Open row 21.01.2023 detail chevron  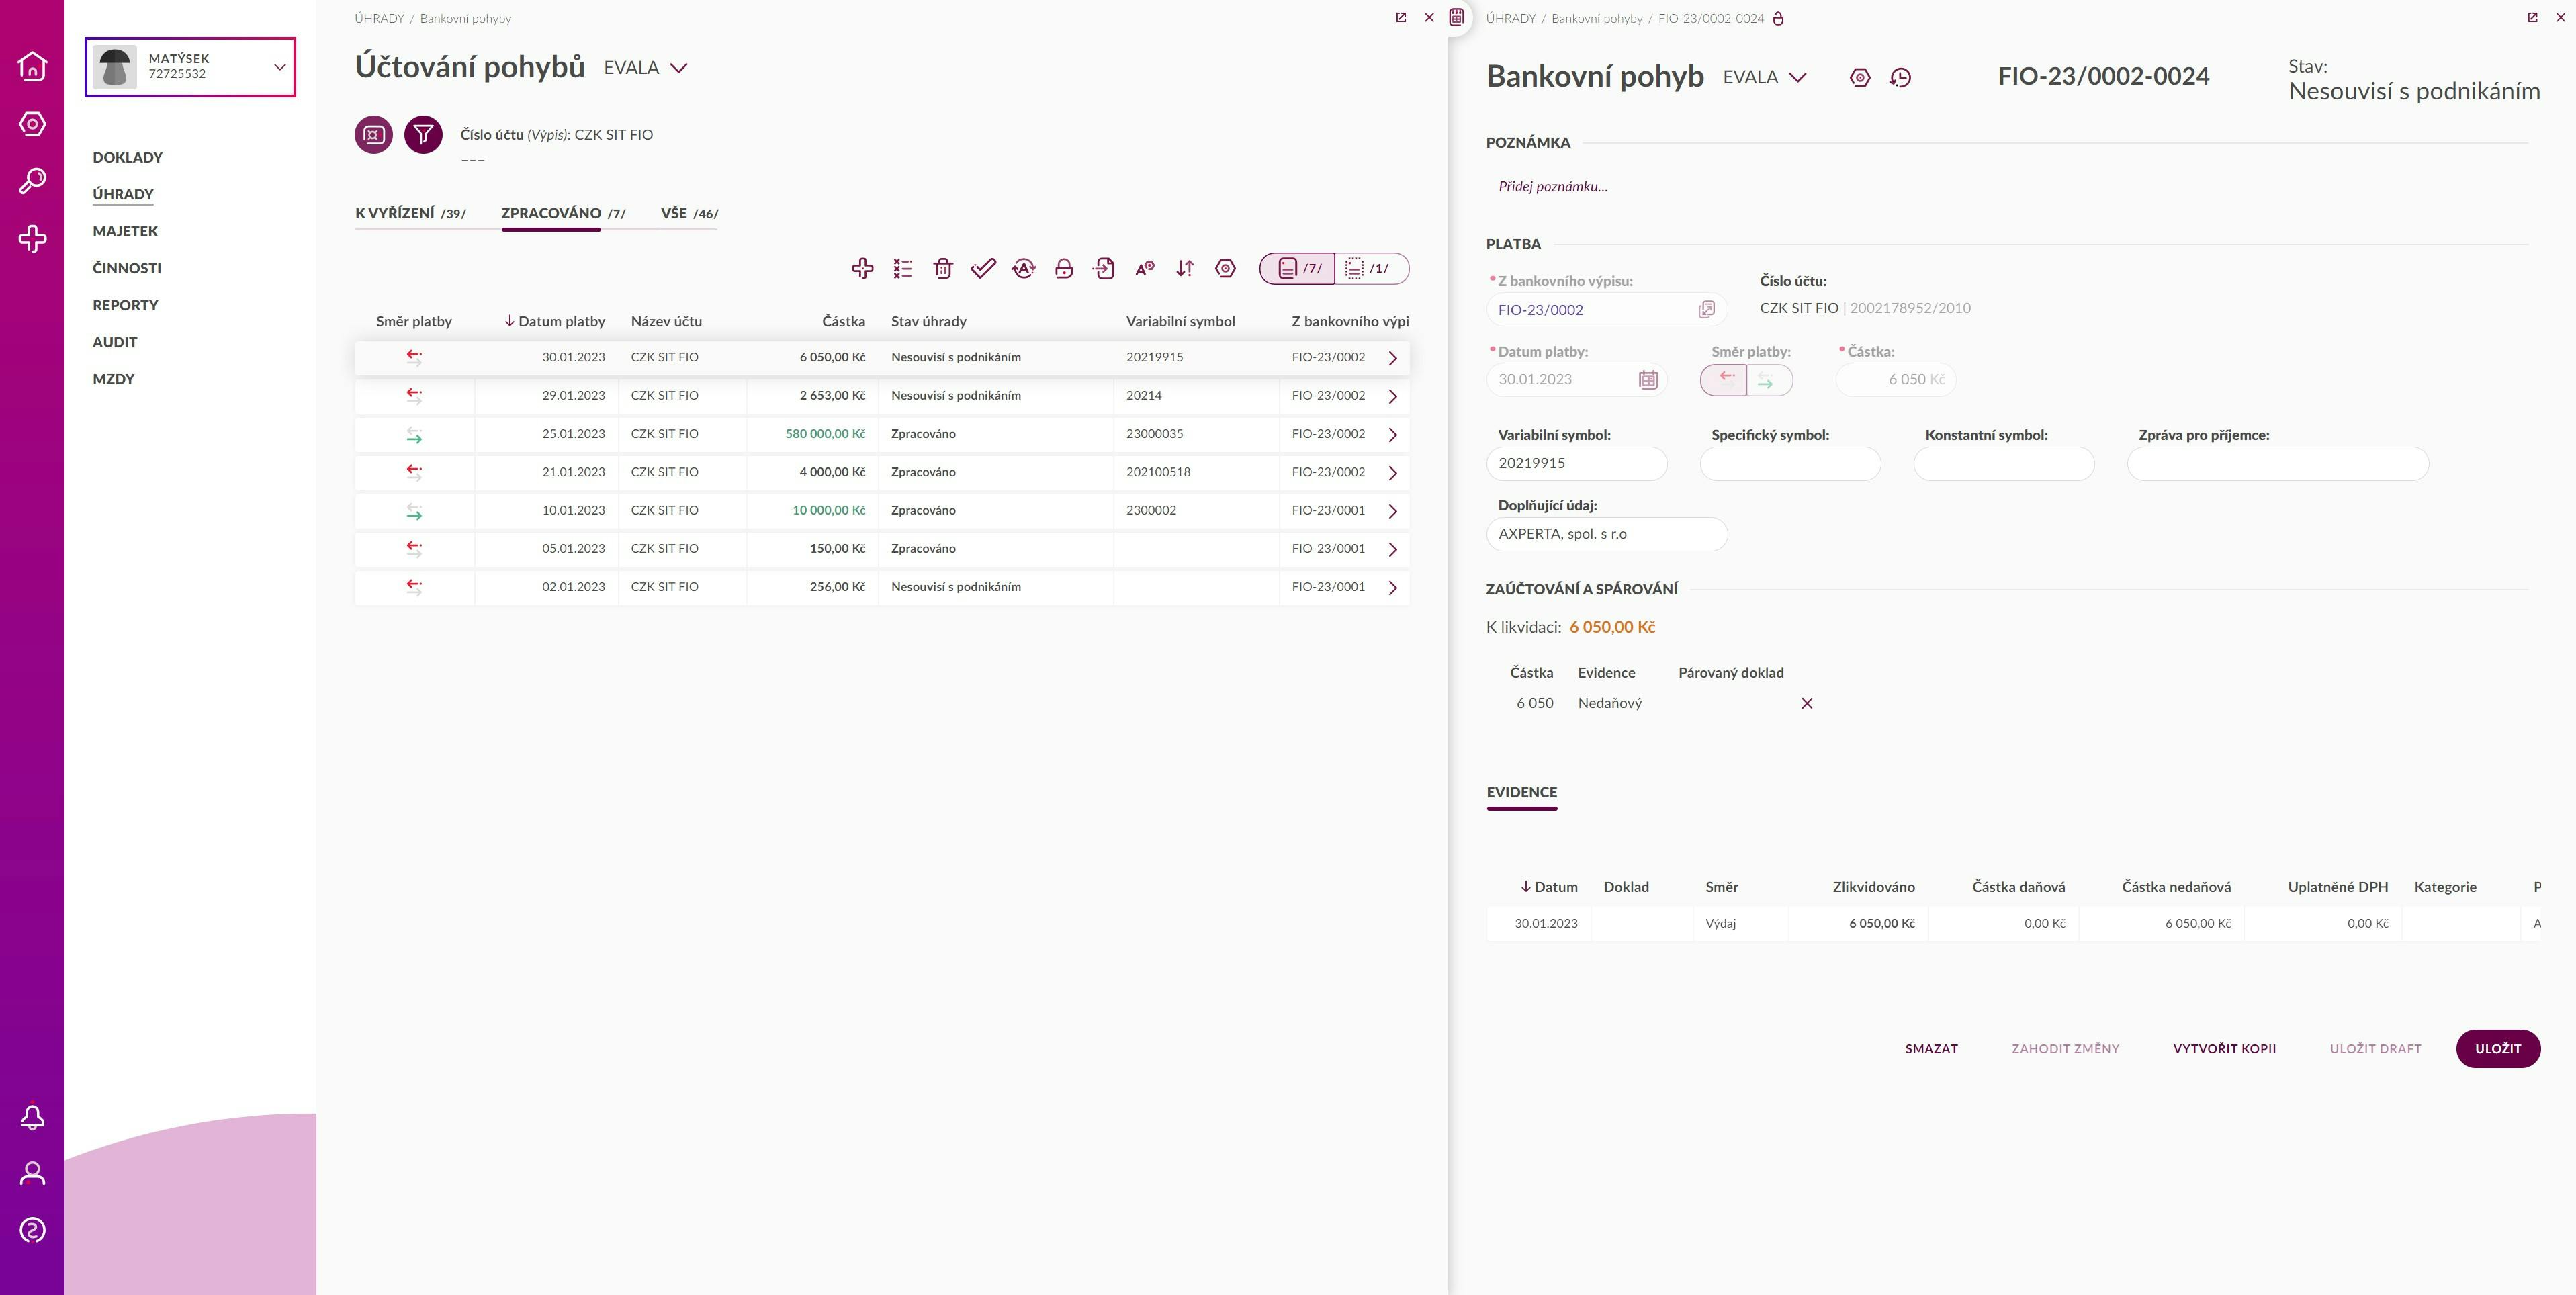1393,473
